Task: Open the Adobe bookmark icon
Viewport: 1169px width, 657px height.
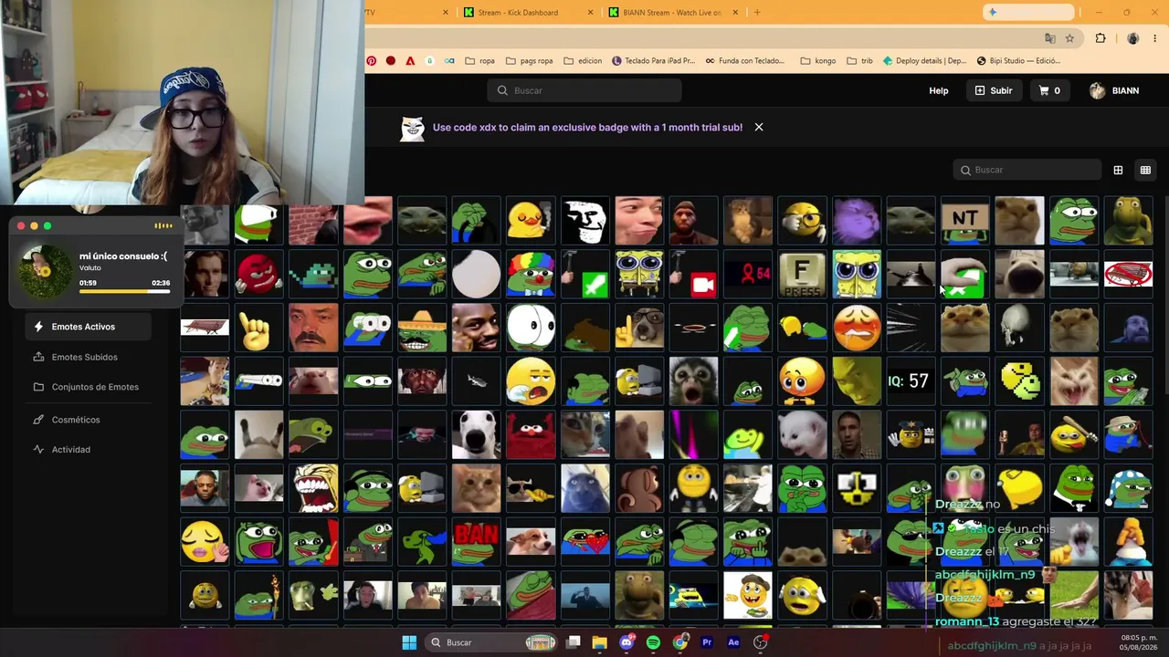Action: [410, 61]
